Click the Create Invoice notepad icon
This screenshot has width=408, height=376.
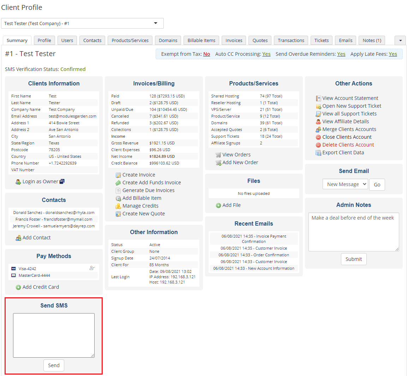point(118,175)
